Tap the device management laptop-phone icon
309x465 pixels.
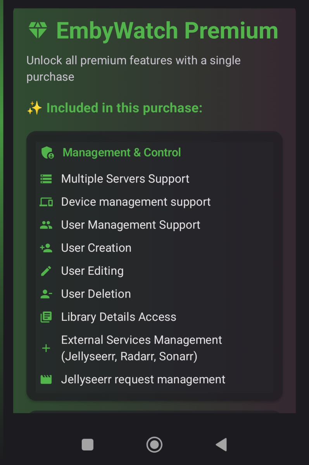46,201
